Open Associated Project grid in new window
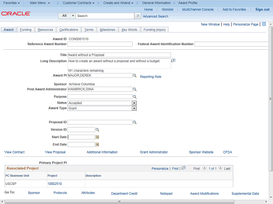Viewport: 273px width, 204px height. (183, 168)
